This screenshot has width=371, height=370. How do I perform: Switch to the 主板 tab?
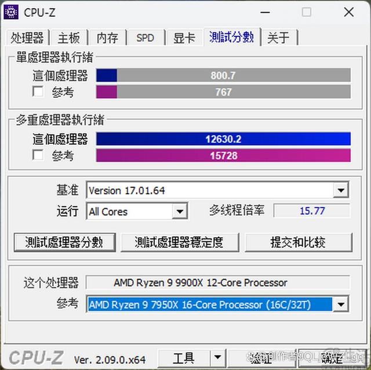(x=69, y=38)
